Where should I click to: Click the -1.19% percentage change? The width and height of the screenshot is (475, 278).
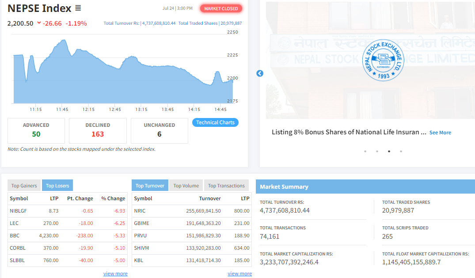coord(76,23)
